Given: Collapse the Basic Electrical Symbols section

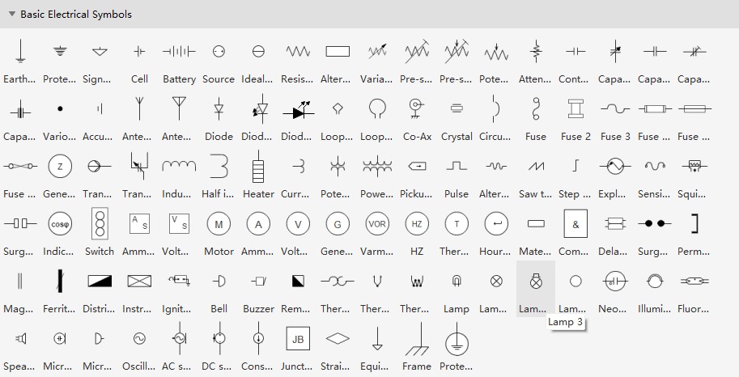Looking at the screenshot, I should pos(12,14).
